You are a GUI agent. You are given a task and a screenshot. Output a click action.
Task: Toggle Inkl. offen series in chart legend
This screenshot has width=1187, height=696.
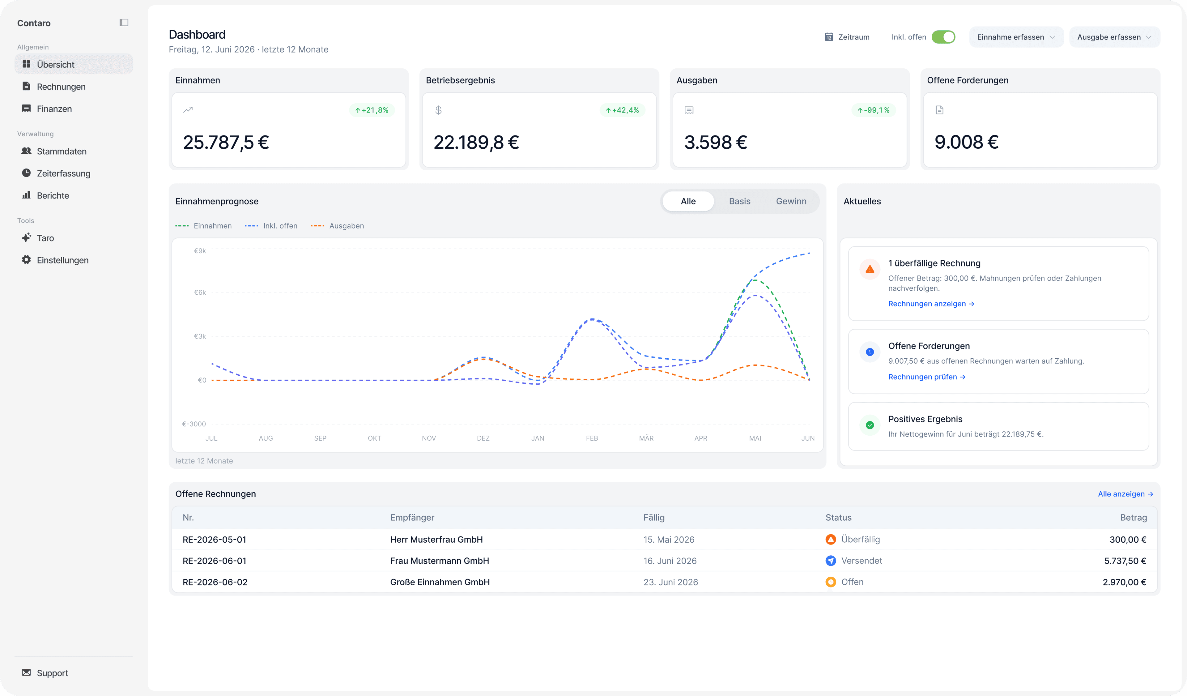271,226
